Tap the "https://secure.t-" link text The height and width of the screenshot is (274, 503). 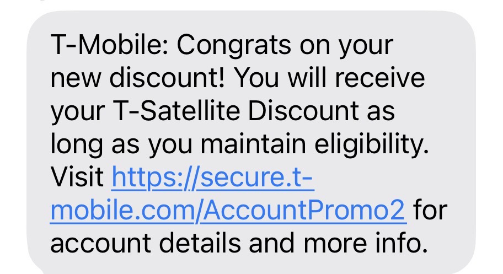(213, 178)
